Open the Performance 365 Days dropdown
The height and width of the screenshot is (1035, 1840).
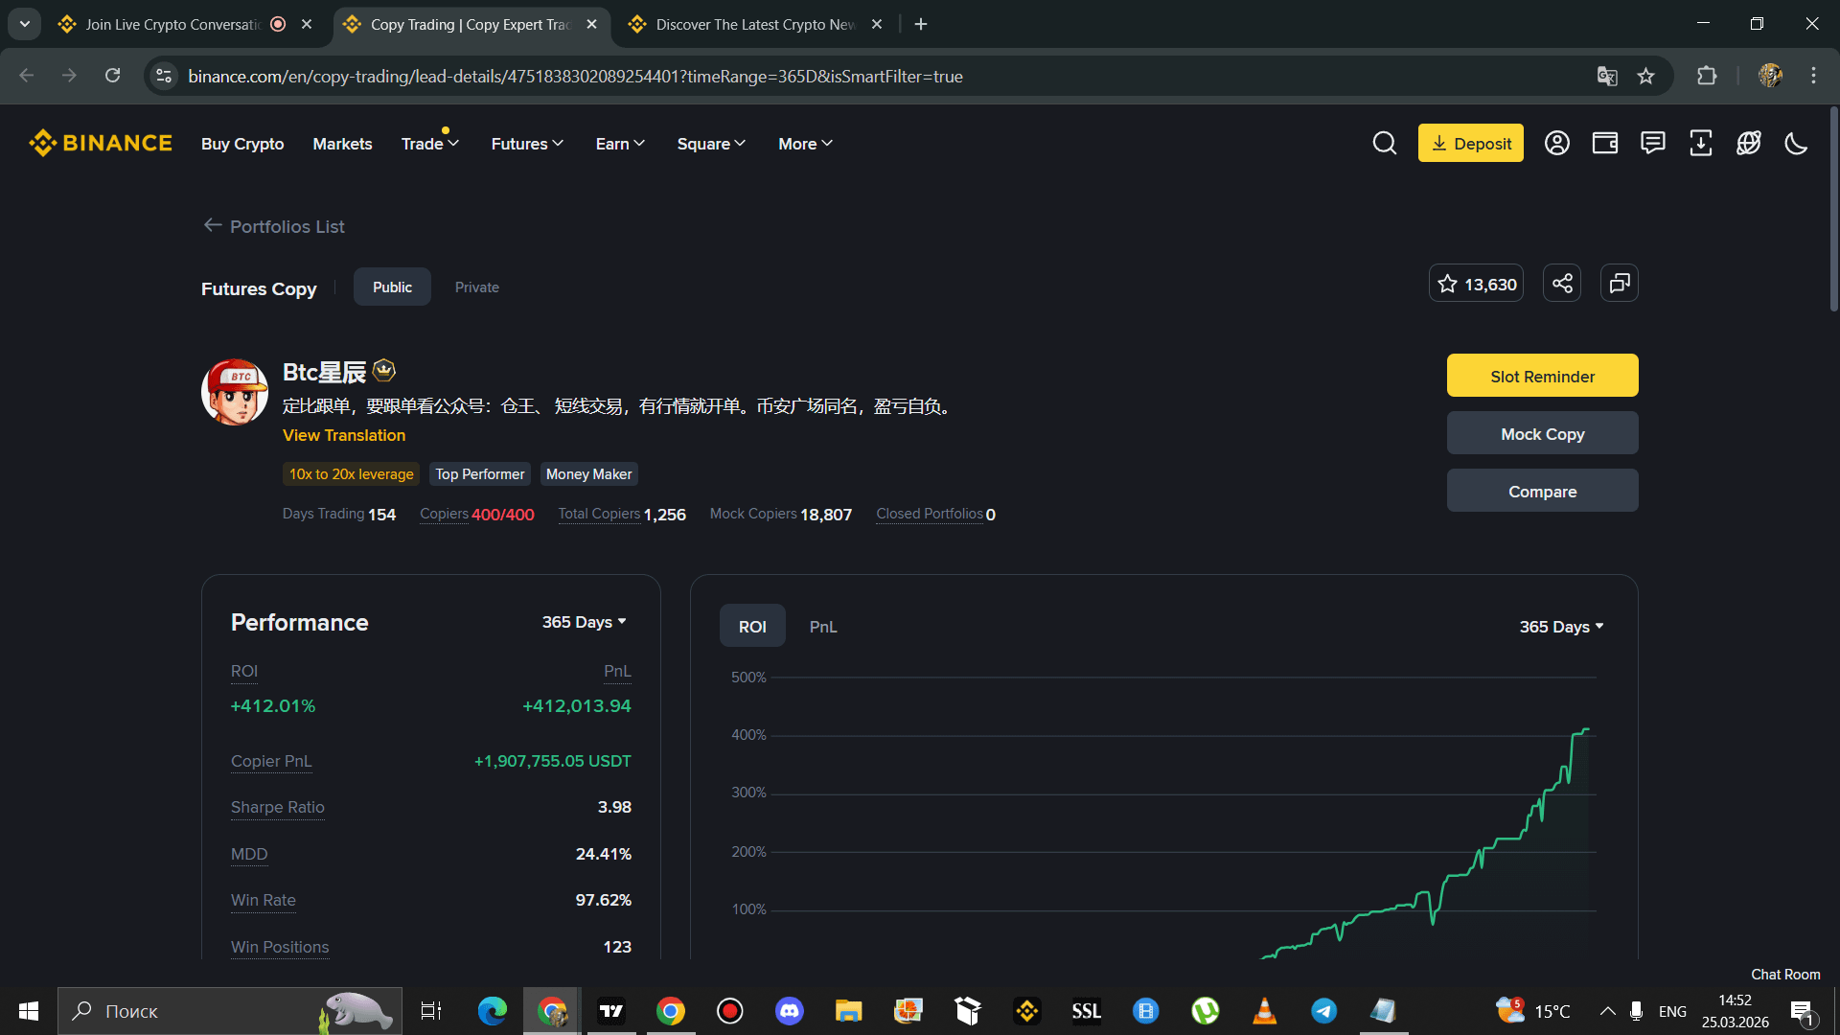[585, 622]
